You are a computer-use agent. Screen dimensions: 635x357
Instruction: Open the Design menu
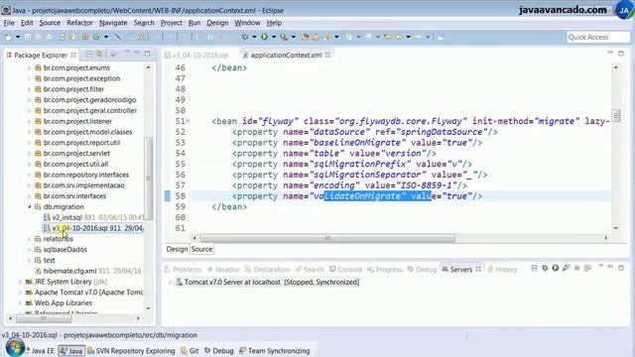(217, 23)
